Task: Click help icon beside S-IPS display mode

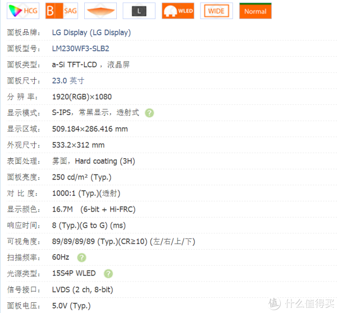Action: pyautogui.click(x=149, y=113)
